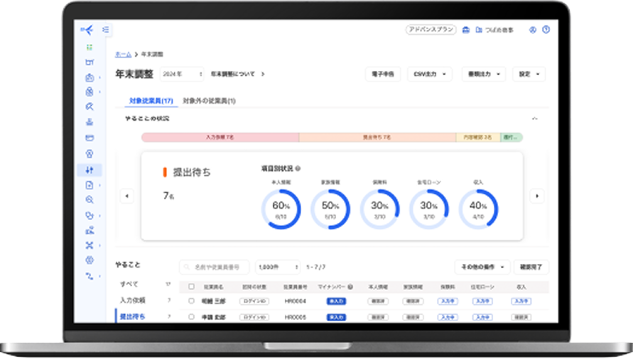Image resolution: width=633 pixels, height=359 pixels.
Task: Expand the 設定 dropdown menu
Action: tap(529, 74)
